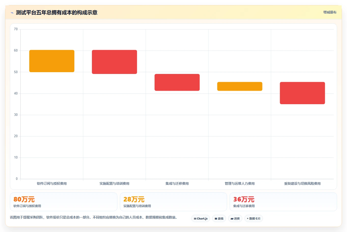Click the Chart.js tag chip

(201, 219)
